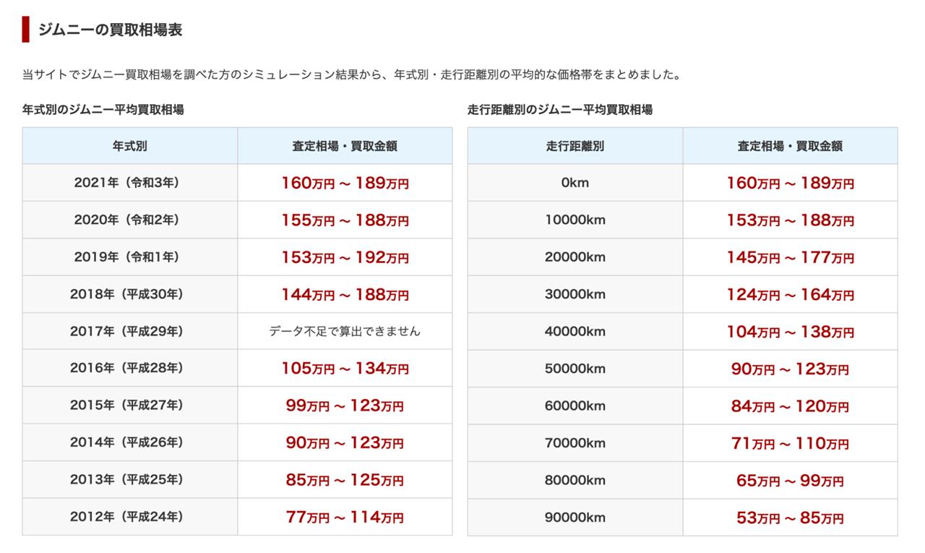The image size is (925, 553).
Task: Click the 0km mileage row label
Action: 575,183
